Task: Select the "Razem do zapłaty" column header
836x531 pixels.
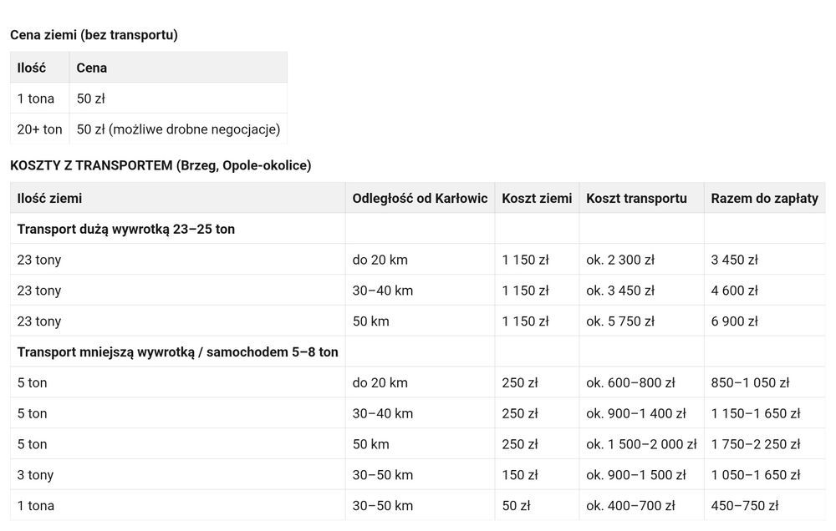Action: pyautogui.click(x=764, y=198)
